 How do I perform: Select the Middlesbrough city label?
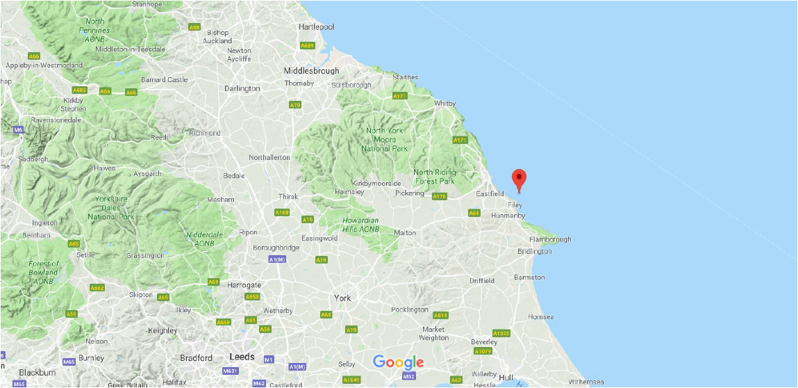click(311, 71)
